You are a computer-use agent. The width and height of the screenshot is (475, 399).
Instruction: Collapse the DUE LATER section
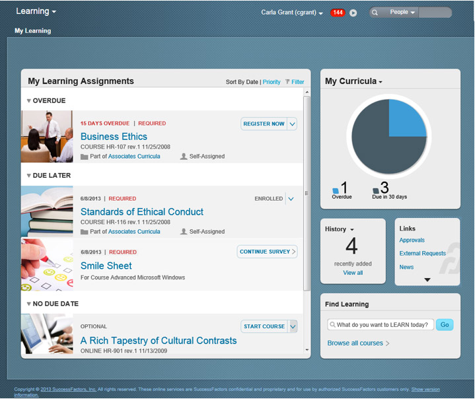(x=29, y=176)
